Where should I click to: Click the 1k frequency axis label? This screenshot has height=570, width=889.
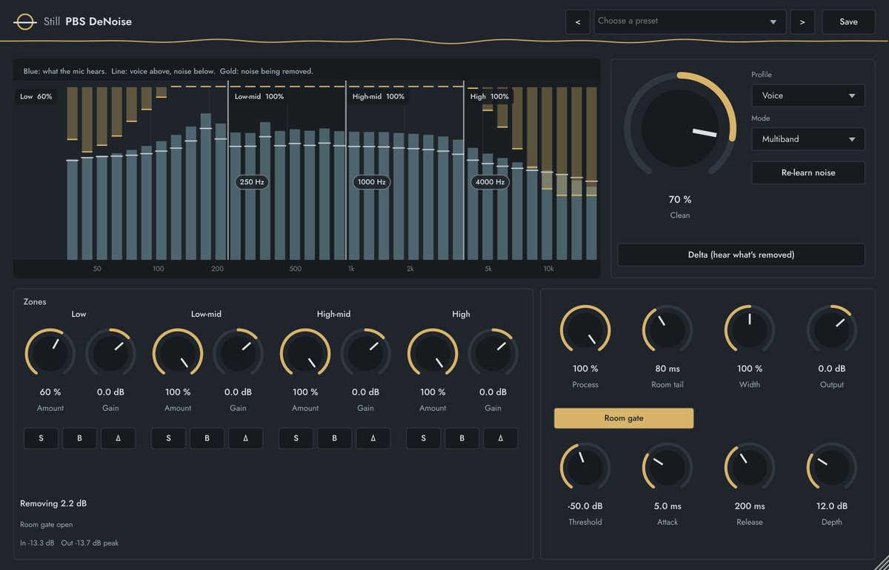[x=351, y=269]
